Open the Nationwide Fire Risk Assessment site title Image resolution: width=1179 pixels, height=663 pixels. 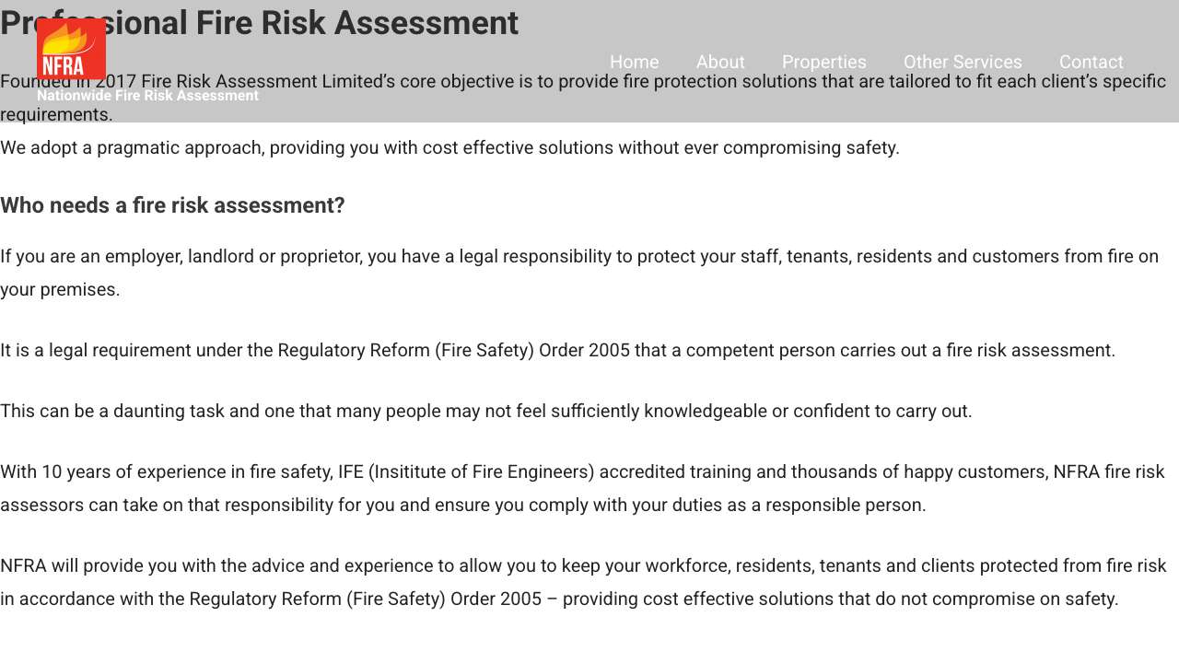point(147,96)
